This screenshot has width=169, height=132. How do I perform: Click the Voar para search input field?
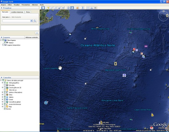pos(16,21)
